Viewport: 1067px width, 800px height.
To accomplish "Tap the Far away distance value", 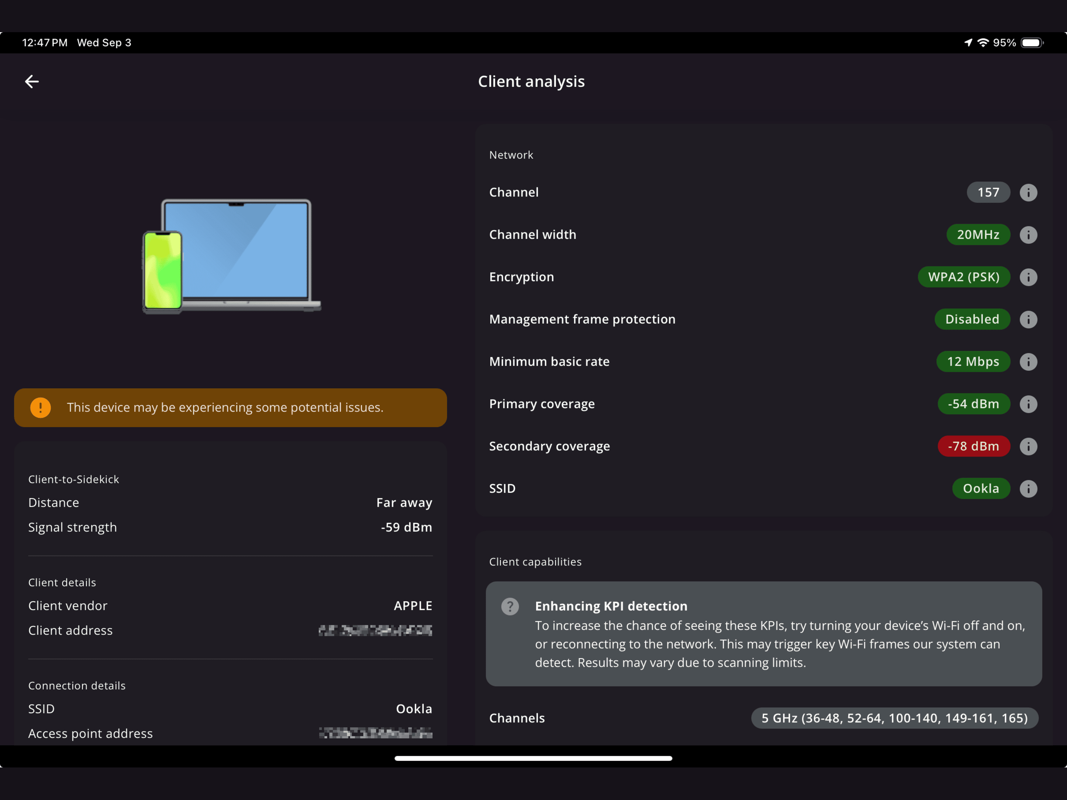I will click(x=404, y=502).
